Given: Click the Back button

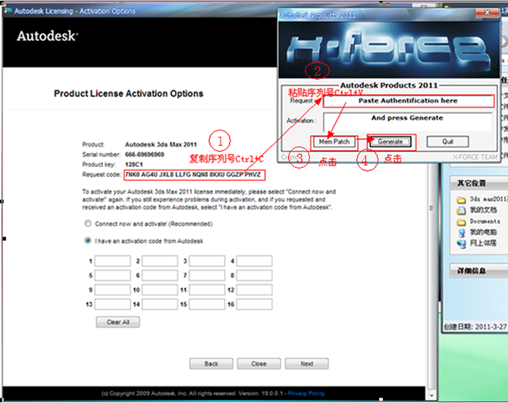Looking at the screenshot, I should (x=212, y=364).
